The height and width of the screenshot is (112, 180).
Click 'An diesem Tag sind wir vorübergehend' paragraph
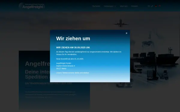click(x=89, y=53)
